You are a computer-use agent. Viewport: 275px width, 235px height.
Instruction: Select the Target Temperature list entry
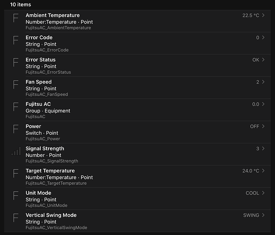click(137, 177)
